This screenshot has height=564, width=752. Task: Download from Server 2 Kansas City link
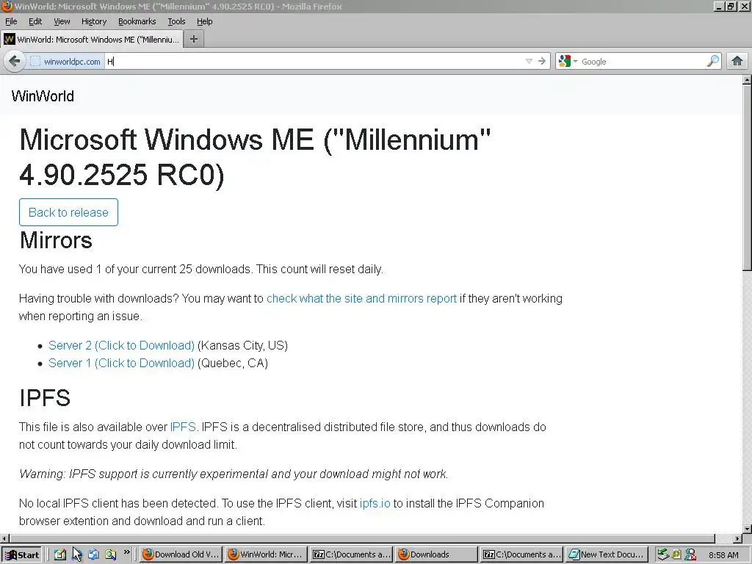coord(121,345)
